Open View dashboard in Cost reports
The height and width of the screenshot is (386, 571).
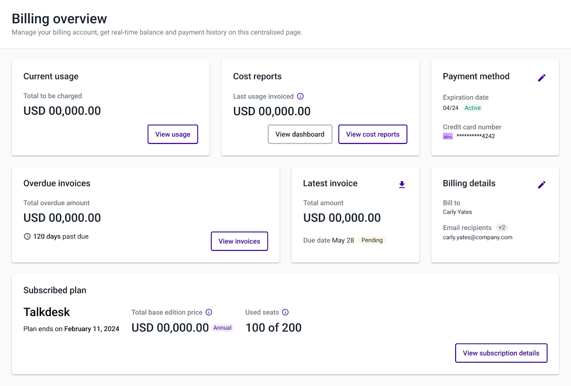300,134
